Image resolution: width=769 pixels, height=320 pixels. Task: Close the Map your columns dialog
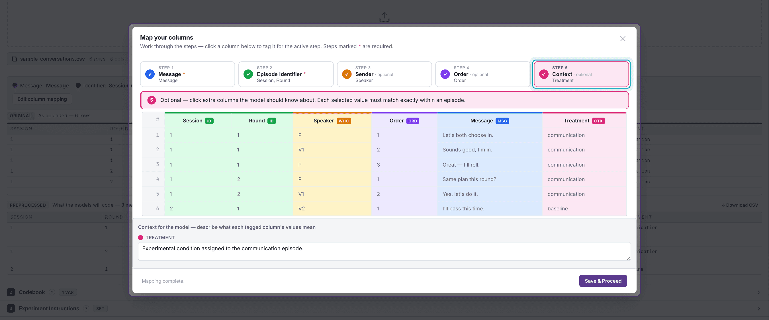tap(623, 38)
